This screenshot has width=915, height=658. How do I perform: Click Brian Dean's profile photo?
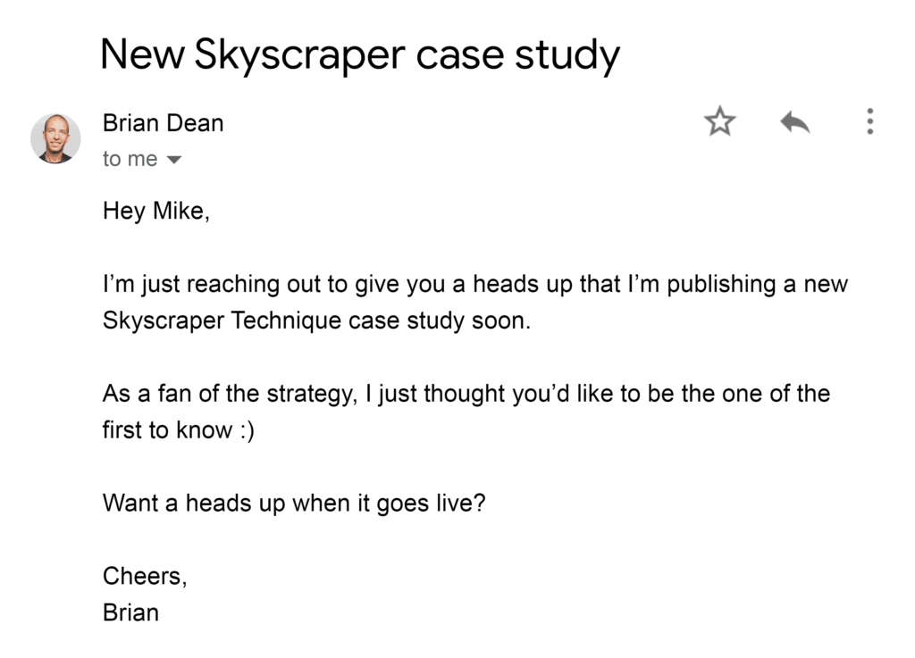[55, 138]
